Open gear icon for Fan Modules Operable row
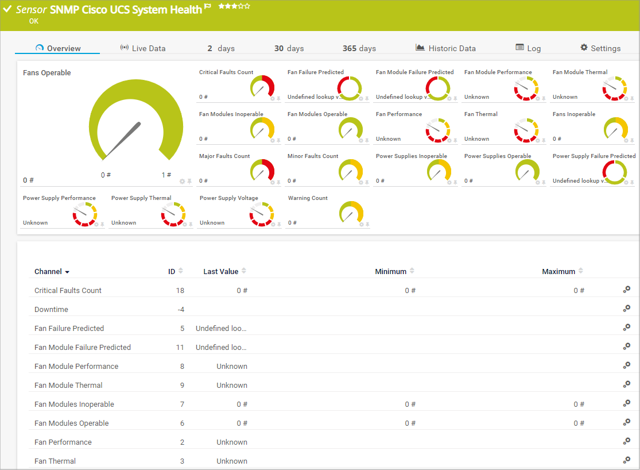This screenshot has height=470, width=640. tap(627, 423)
